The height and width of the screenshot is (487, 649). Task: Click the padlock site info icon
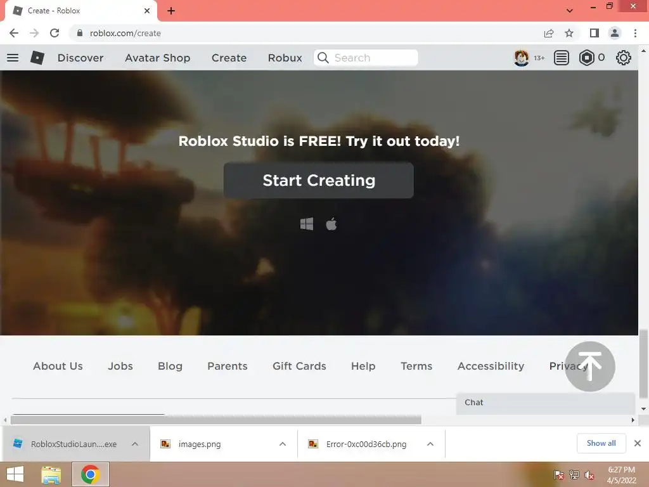(79, 33)
